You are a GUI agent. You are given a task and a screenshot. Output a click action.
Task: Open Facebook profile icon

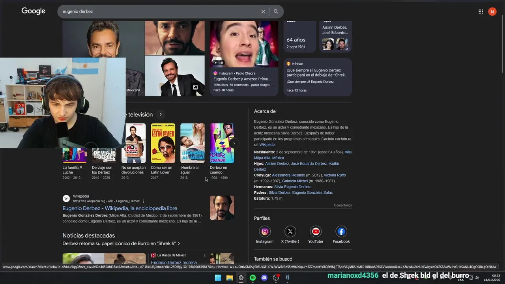point(341,232)
